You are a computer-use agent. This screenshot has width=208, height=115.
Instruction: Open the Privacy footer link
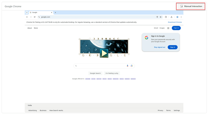tap(160, 111)
